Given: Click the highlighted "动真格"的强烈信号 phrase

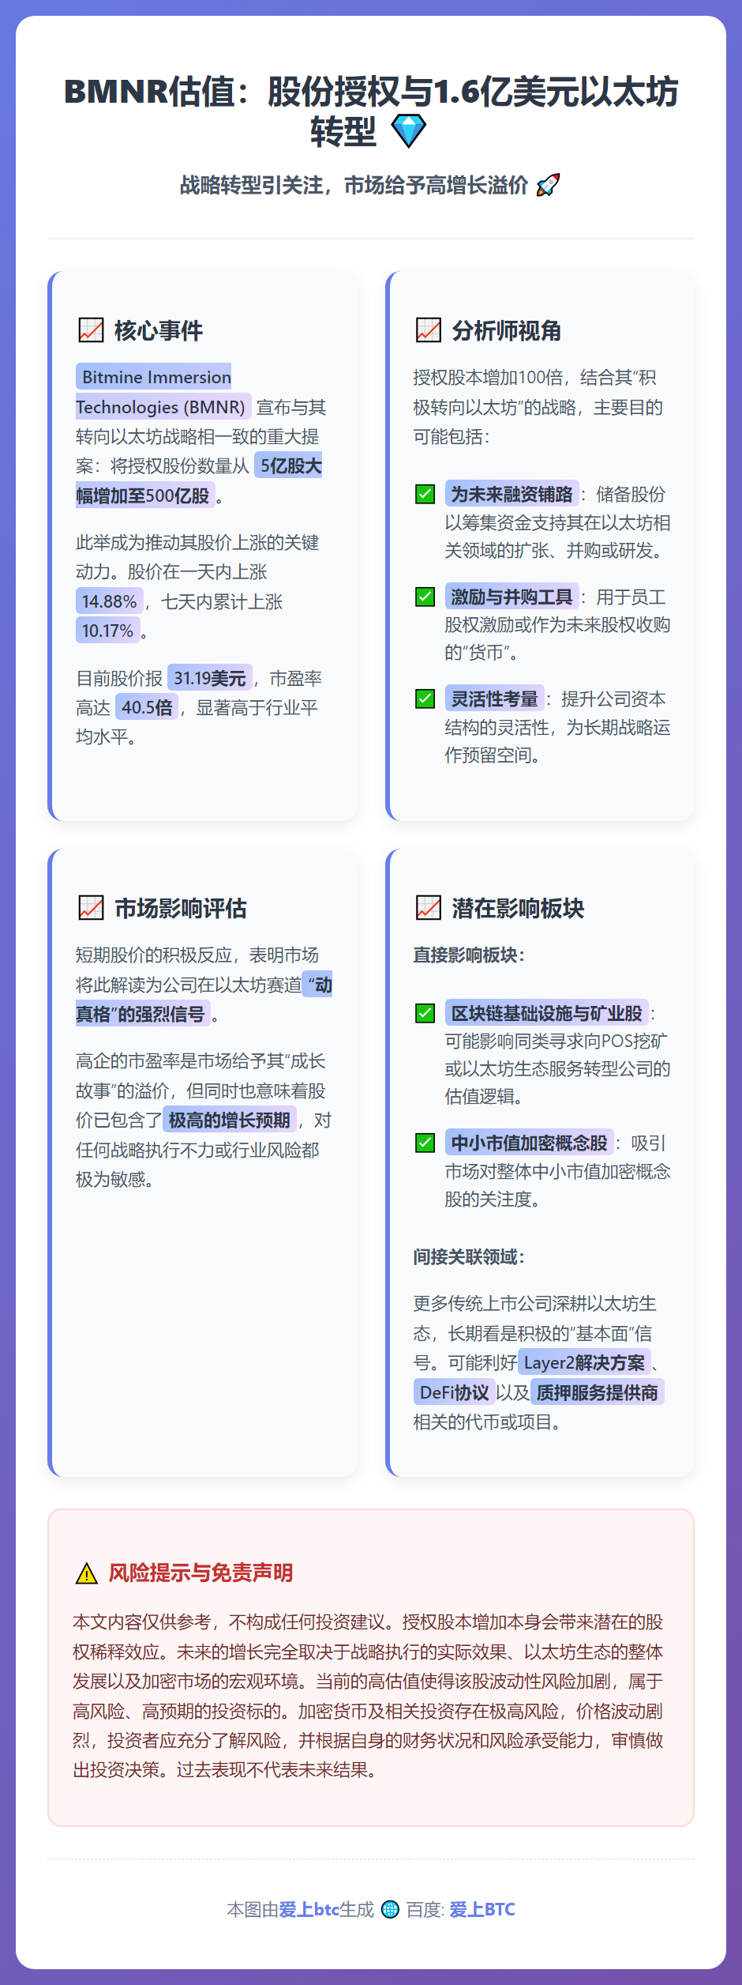Looking at the screenshot, I should pos(204,1000).
